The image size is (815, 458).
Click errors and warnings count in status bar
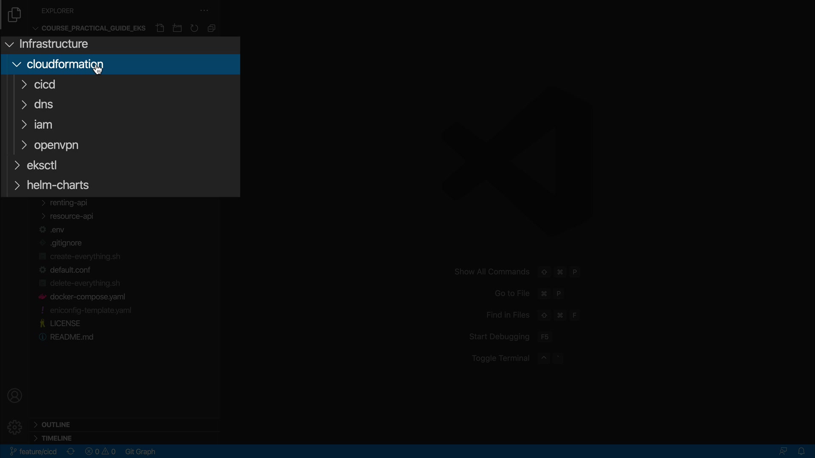point(100,451)
